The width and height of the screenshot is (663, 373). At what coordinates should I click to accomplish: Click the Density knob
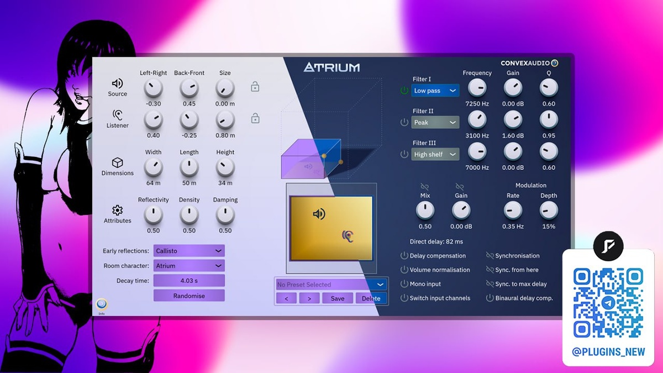pos(189,214)
